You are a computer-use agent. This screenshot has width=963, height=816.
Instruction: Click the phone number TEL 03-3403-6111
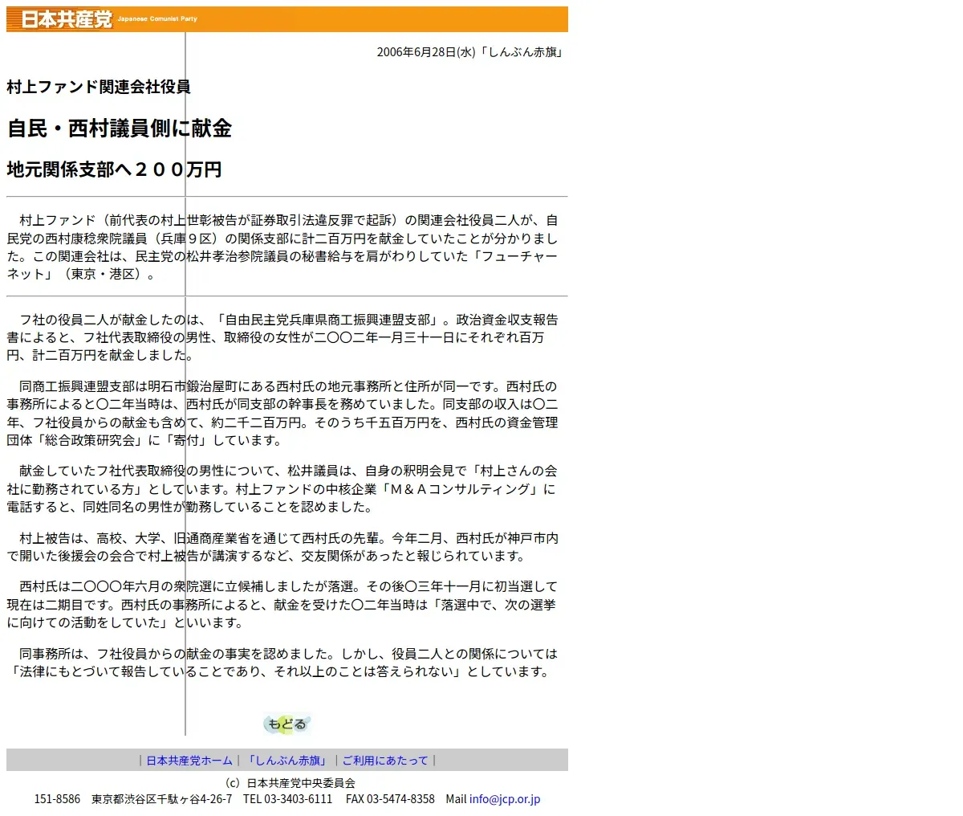(x=288, y=799)
